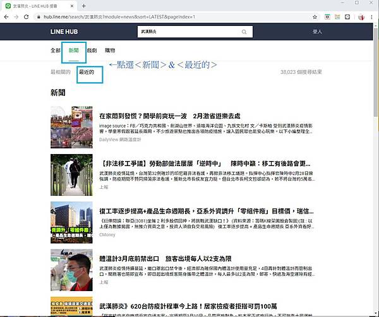
Task: Reload the page with refresh icon
Action: [x=27, y=17]
